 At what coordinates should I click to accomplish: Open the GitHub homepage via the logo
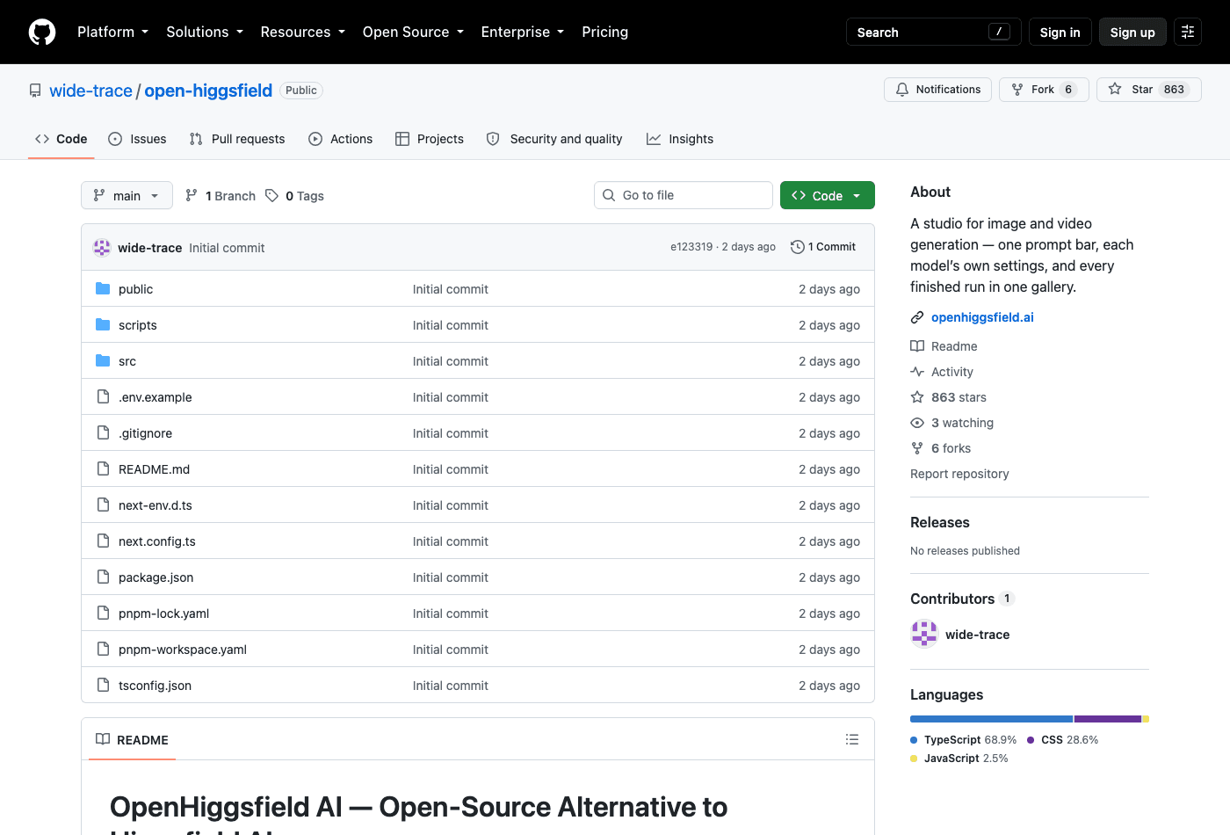pyautogui.click(x=42, y=32)
